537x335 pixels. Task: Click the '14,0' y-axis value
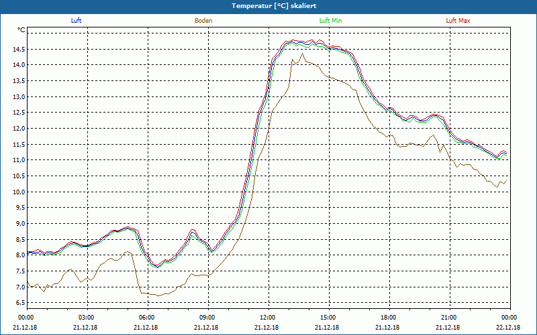click(x=19, y=65)
